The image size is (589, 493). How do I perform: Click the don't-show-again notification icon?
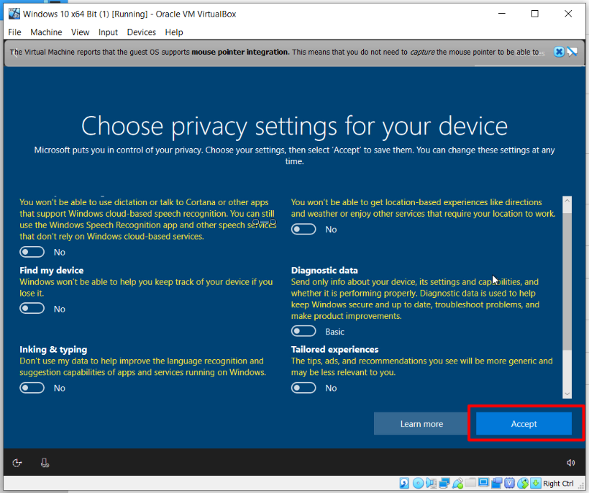click(x=572, y=52)
